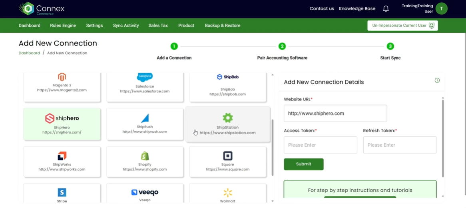The image size is (466, 208).
Task: Select the Magento 2 logo
Action: (x=62, y=77)
